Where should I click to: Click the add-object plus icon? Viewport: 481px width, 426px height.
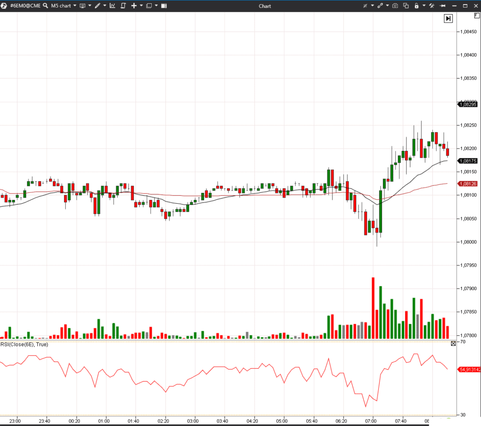(134, 6)
